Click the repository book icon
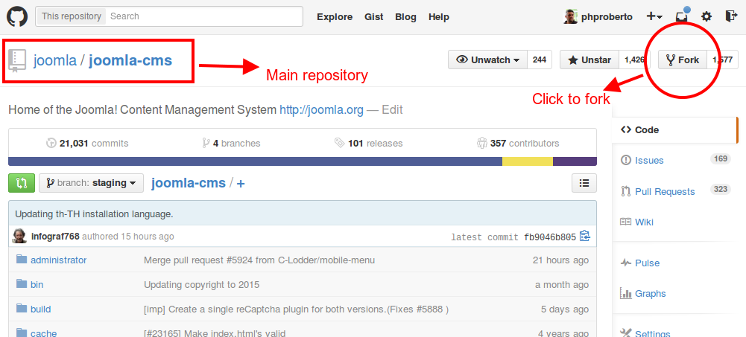746x337 pixels. 17,61
